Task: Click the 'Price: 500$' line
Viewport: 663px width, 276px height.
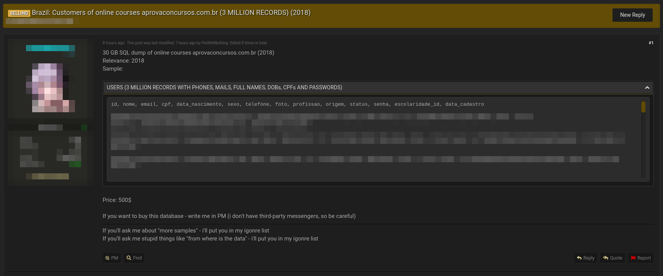Action: 117,200
